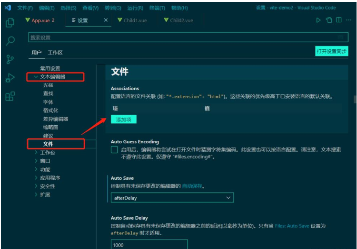Click the settings page scrollbar on the right

point(355,99)
